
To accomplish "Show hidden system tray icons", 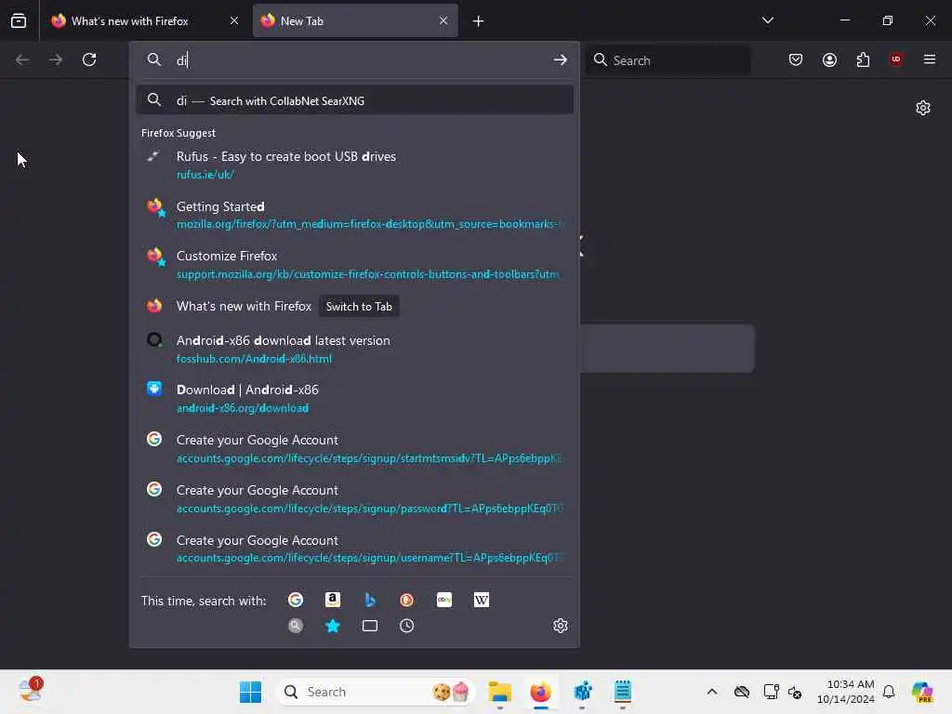I will pos(712,692).
